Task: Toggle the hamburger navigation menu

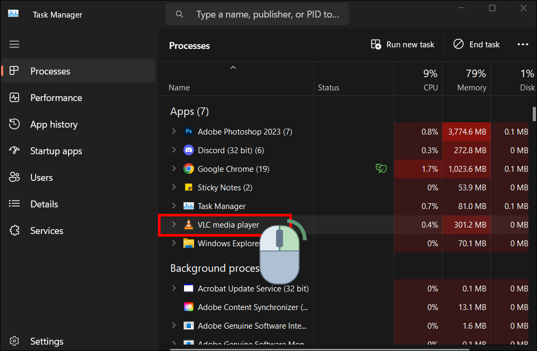Action: [x=14, y=44]
